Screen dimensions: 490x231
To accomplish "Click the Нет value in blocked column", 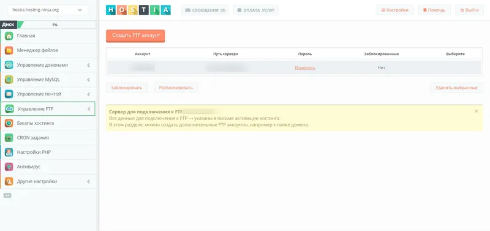I will [381, 67].
